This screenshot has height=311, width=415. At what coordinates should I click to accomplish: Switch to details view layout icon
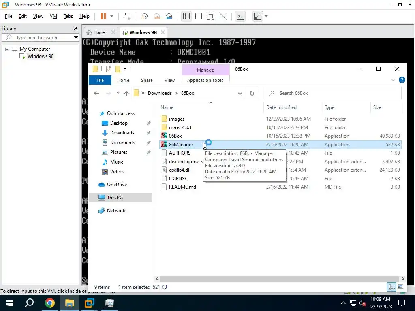click(392, 287)
